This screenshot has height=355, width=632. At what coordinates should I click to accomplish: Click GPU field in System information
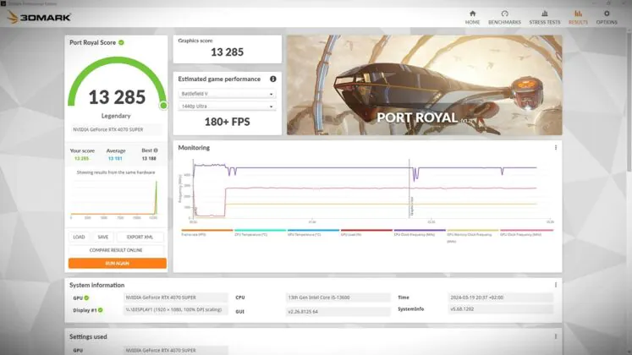(x=175, y=298)
